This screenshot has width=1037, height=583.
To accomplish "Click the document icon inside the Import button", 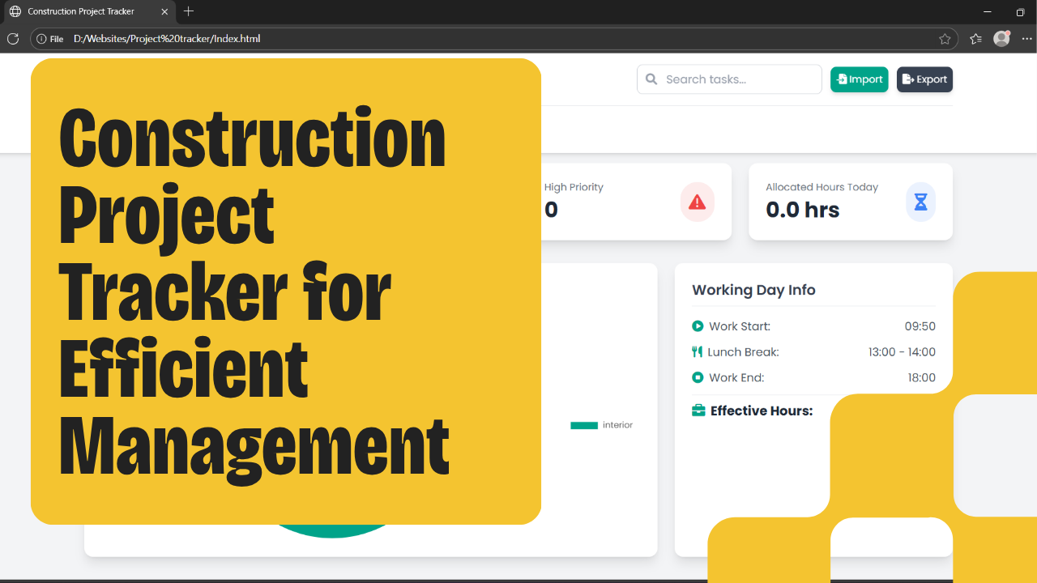I will click(x=843, y=79).
